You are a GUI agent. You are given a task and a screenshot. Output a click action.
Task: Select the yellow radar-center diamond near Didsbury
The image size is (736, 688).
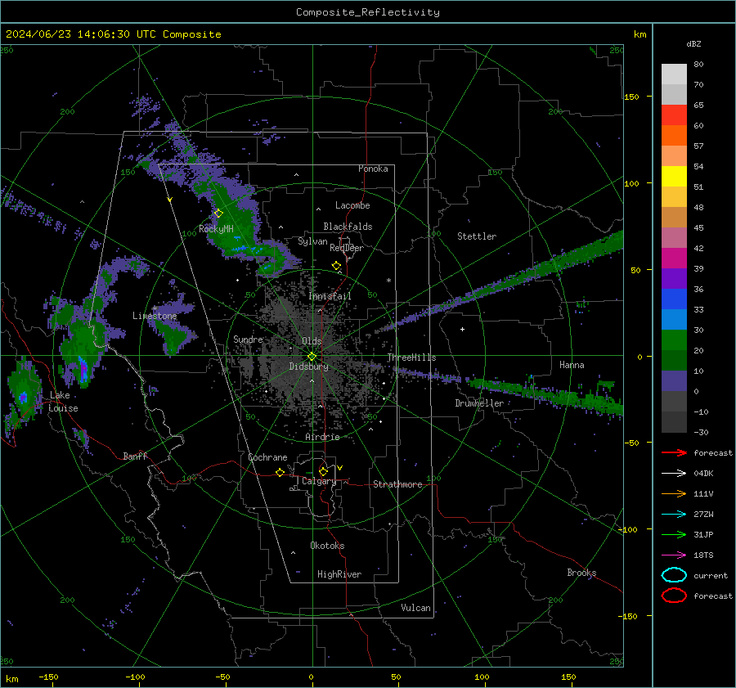312,357
